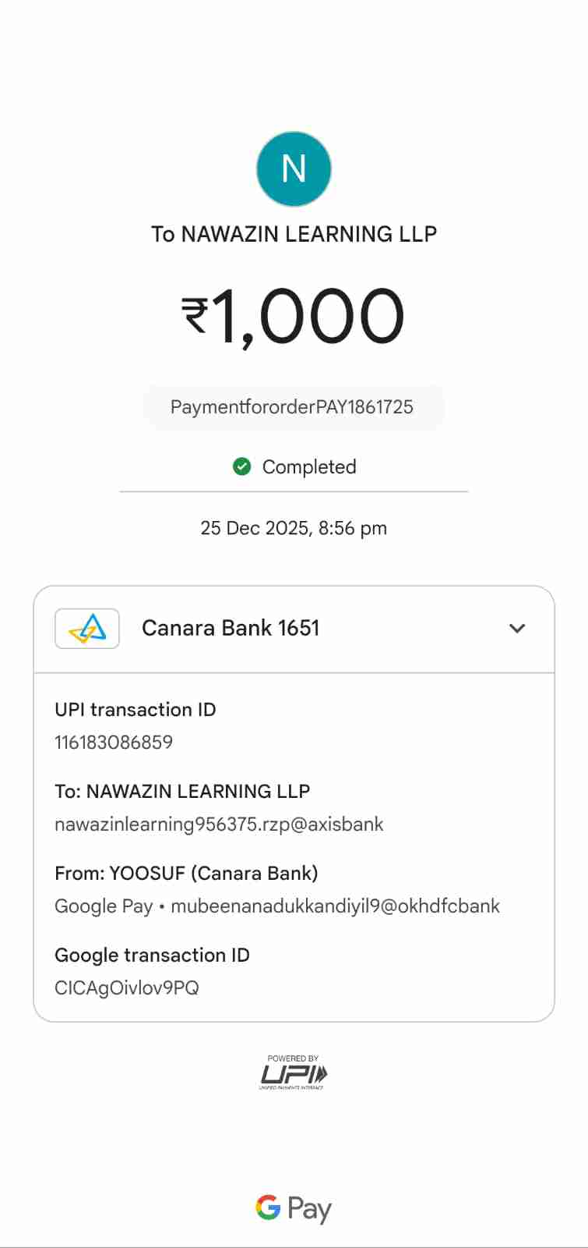588x1248 pixels.
Task: Click the Powered by UPI logo
Action: click(x=294, y=1072)
